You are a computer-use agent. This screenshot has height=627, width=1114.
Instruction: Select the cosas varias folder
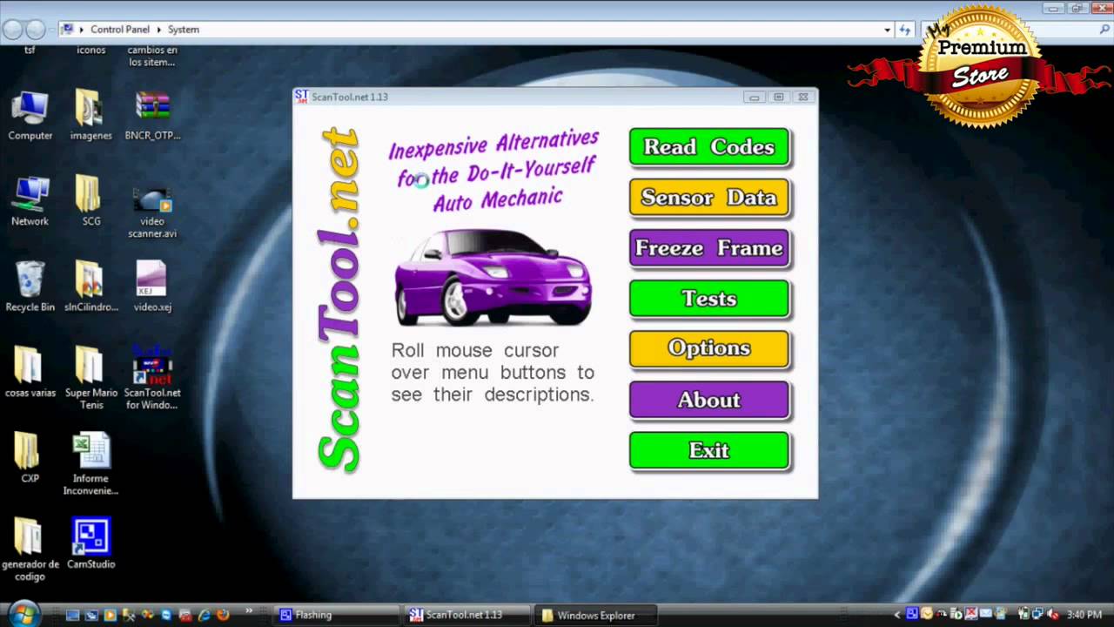[30, 373]
